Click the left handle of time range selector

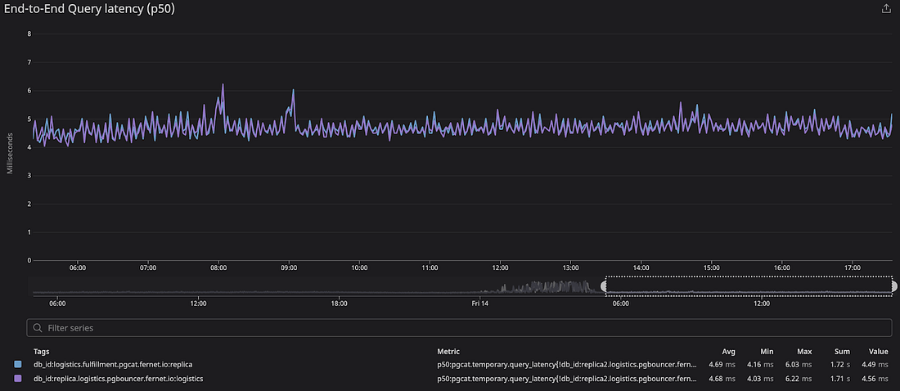(x=605, y=286)
